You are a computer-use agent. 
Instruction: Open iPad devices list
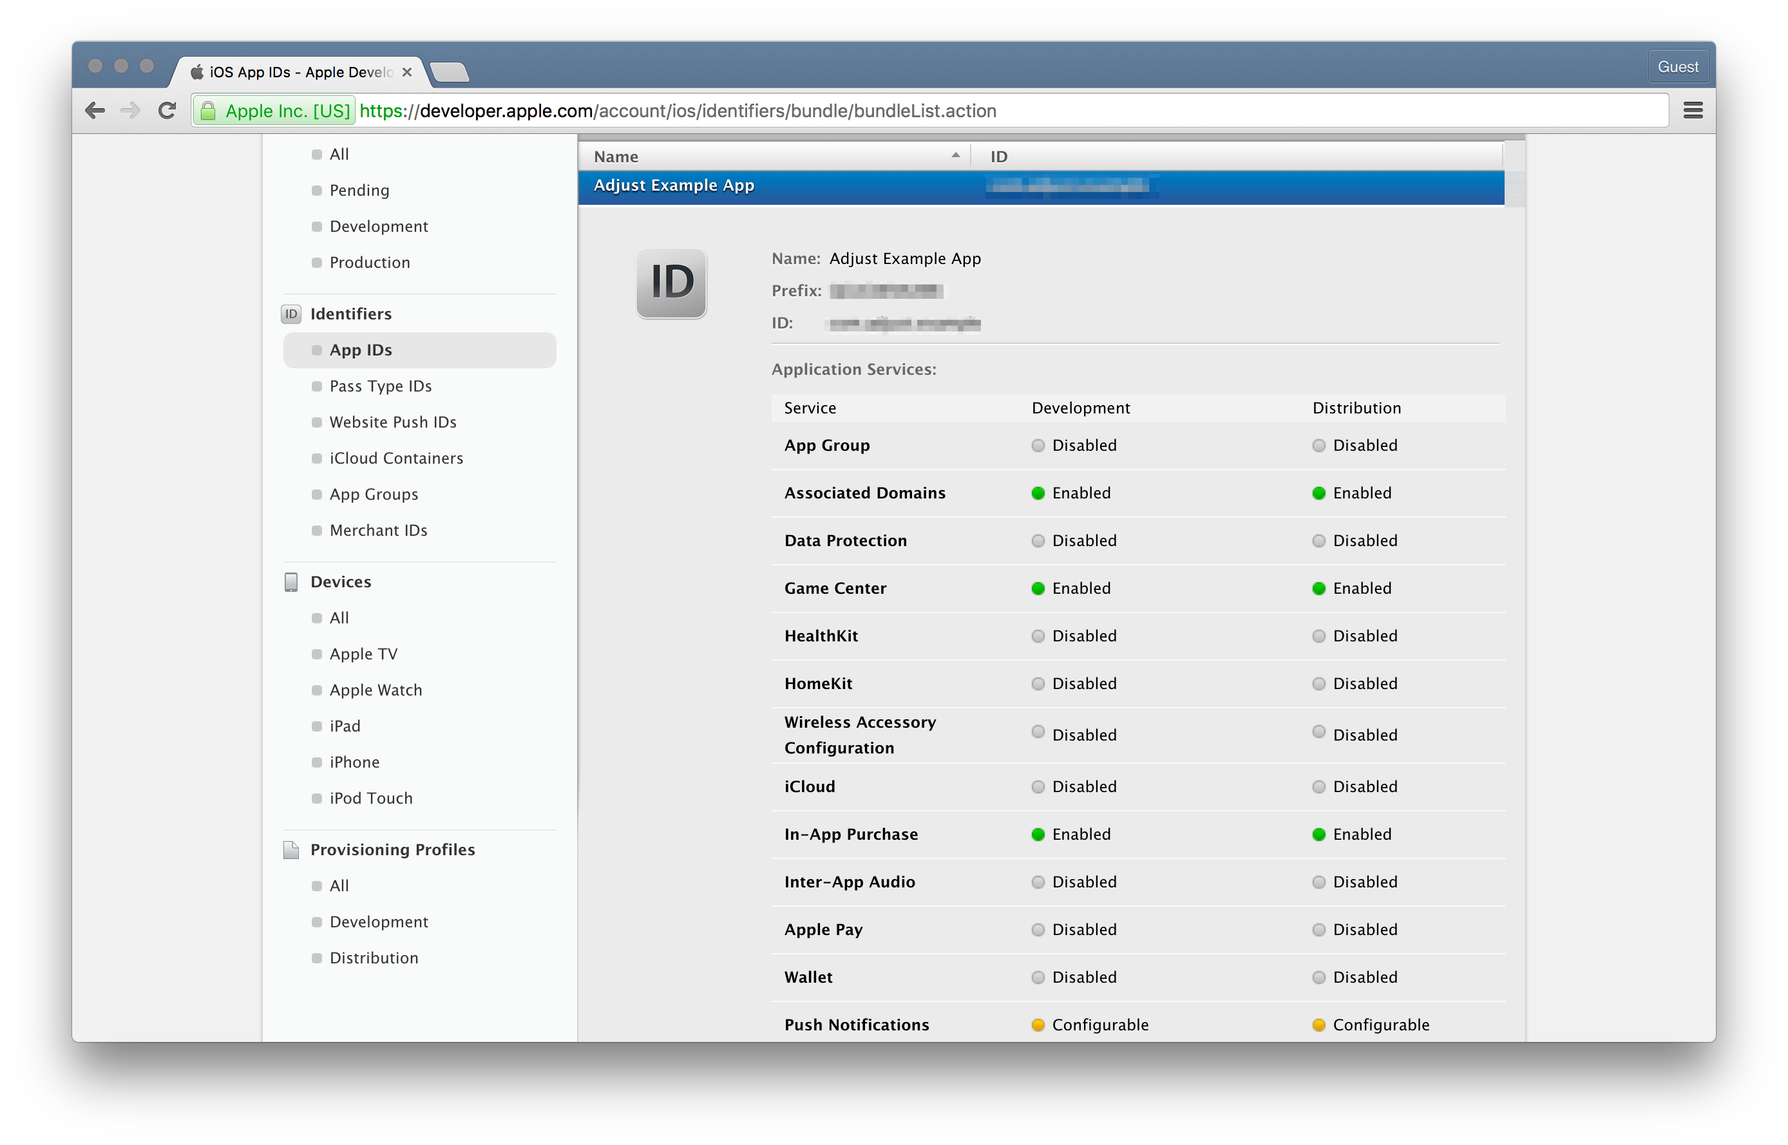coord(344,726)
